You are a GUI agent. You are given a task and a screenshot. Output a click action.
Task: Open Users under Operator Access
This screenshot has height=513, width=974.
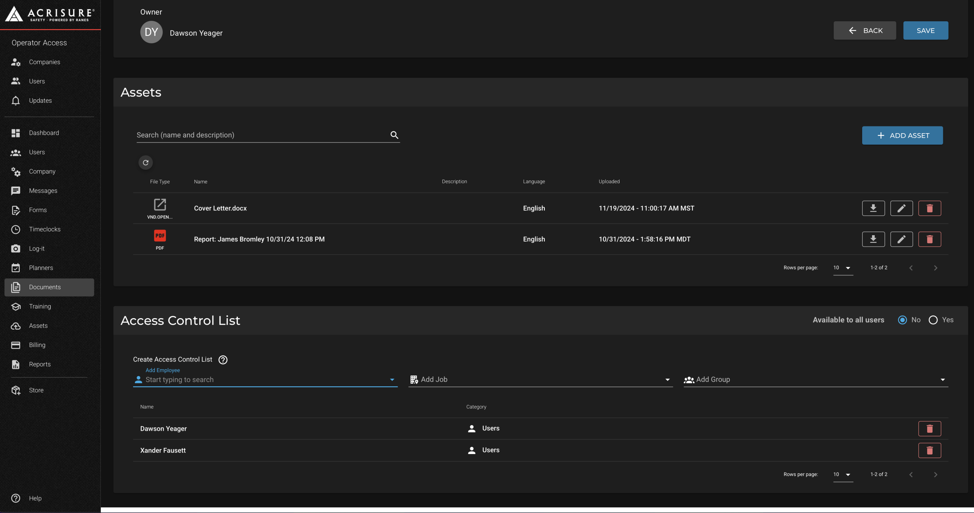pos(49,81)
